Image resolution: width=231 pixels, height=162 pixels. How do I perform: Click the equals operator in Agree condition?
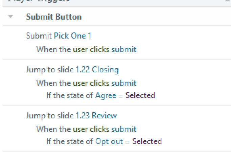click(x=120, y=95)
